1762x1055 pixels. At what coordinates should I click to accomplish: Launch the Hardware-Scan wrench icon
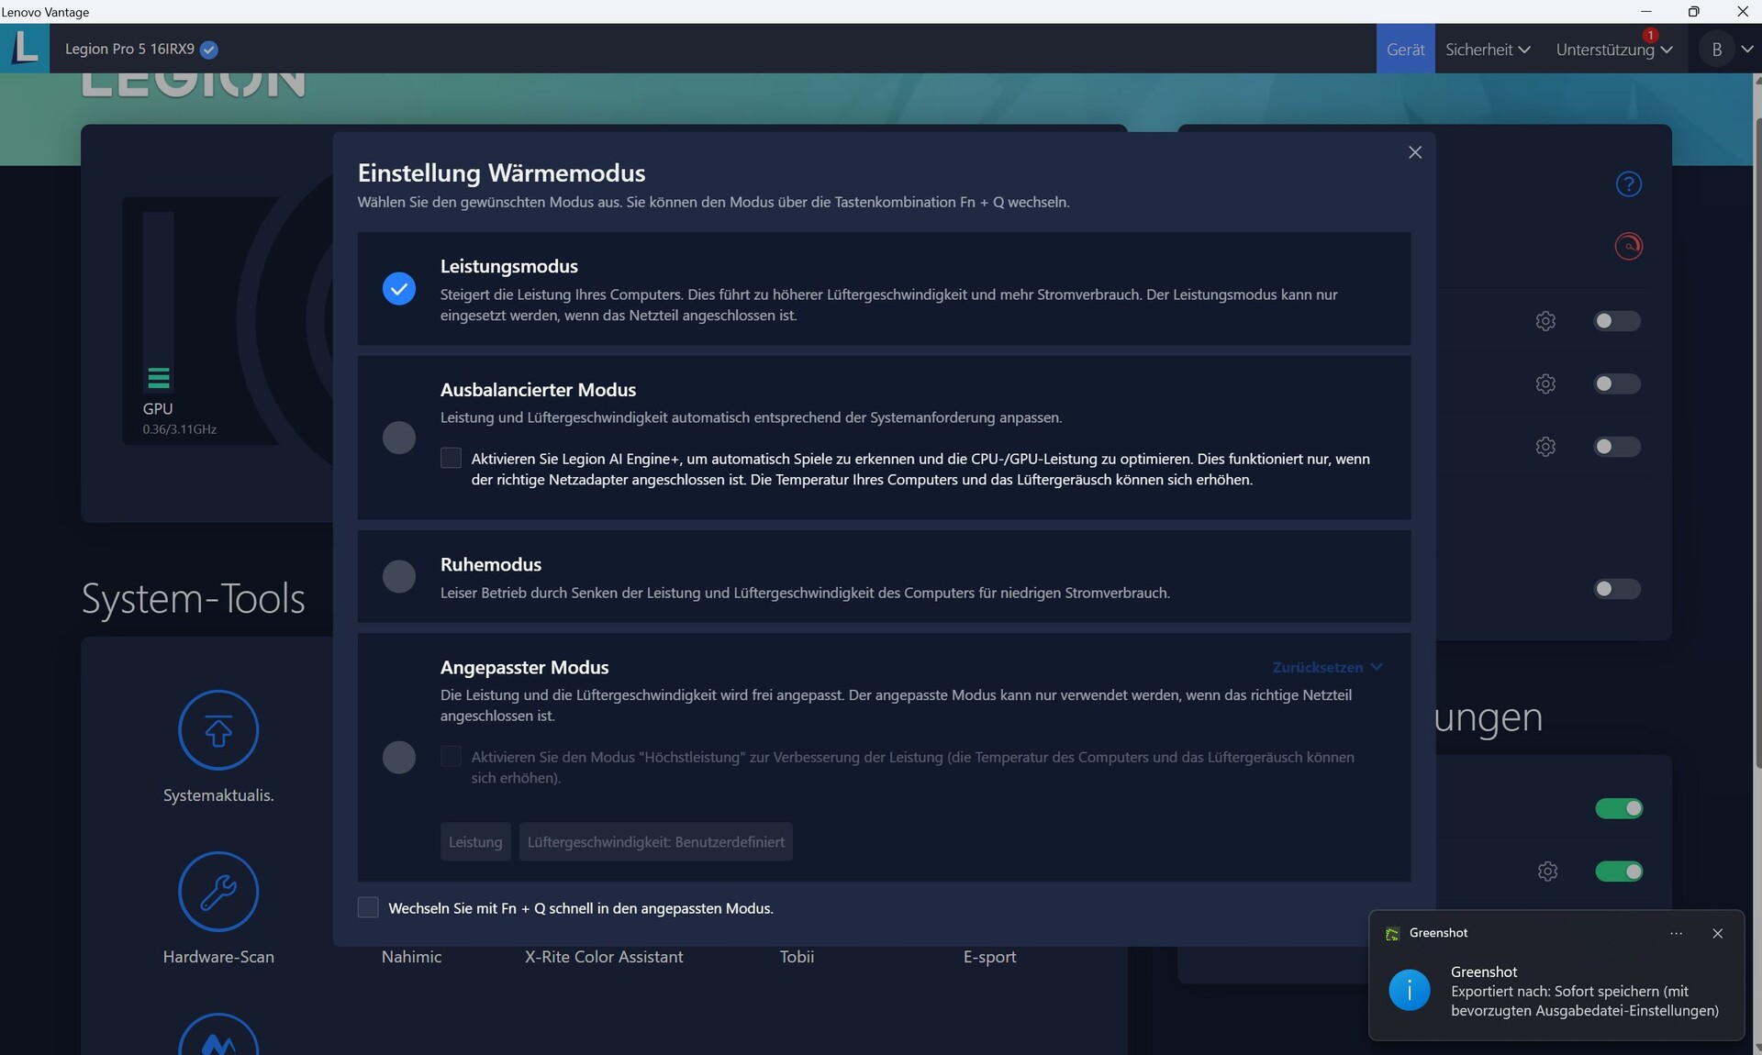218,892
